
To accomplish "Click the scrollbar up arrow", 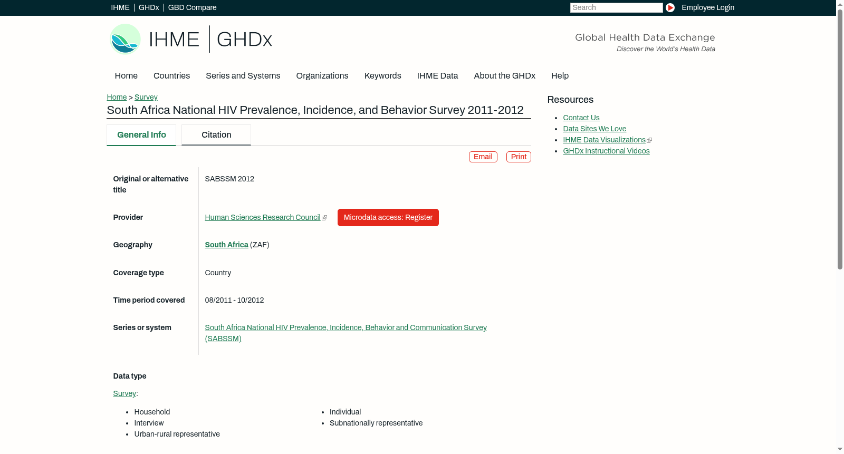I will pos(840,4).
